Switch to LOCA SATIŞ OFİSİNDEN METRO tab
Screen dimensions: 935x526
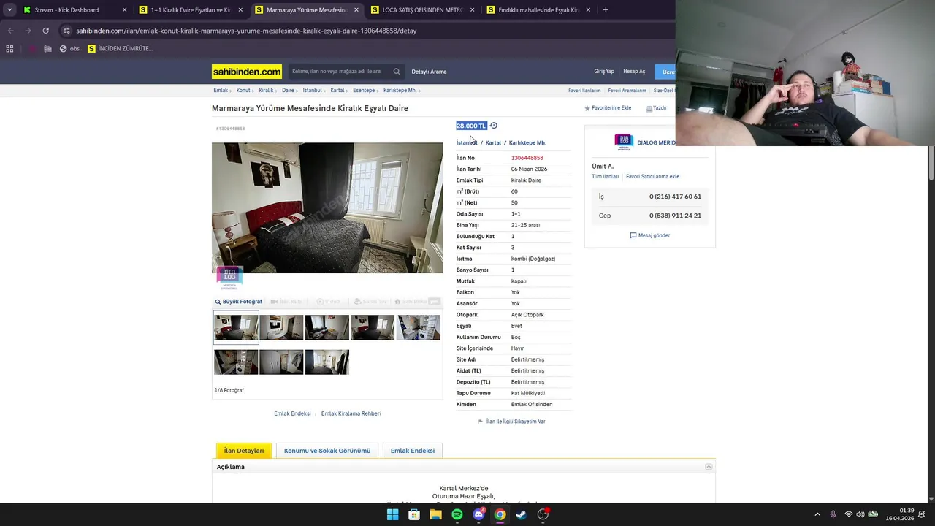422,10
